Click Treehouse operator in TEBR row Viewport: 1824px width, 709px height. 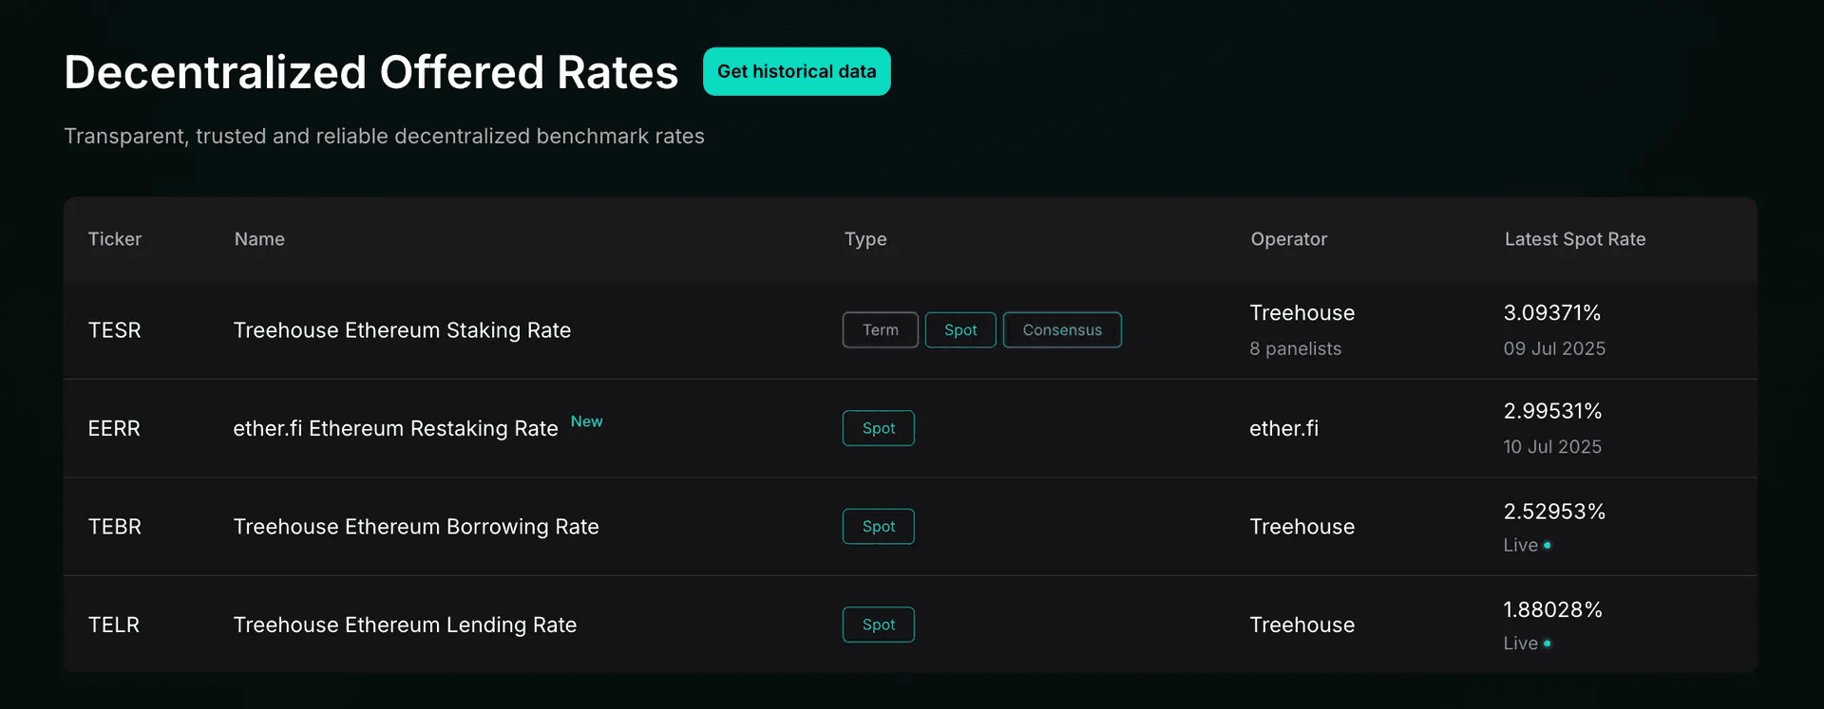point(1301,527)
